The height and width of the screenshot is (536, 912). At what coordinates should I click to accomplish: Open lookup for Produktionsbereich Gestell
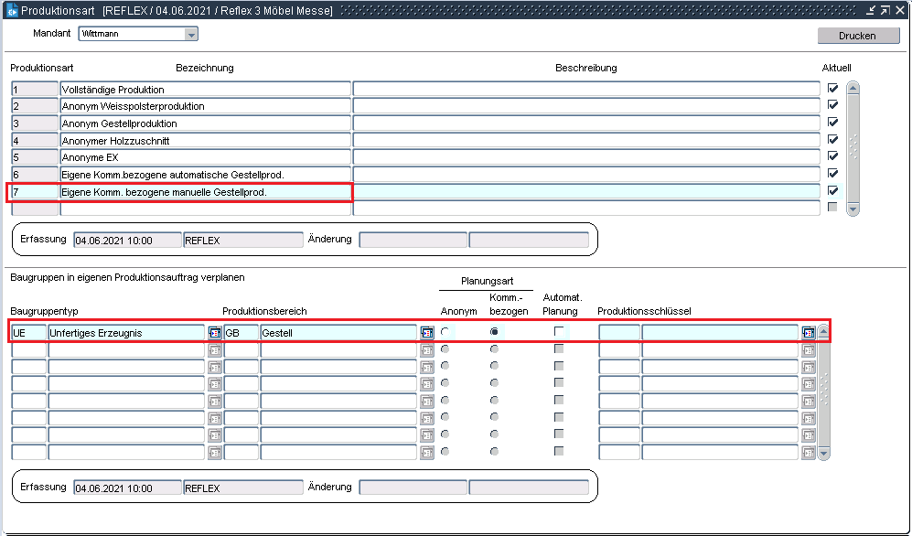tap(427, 333)
